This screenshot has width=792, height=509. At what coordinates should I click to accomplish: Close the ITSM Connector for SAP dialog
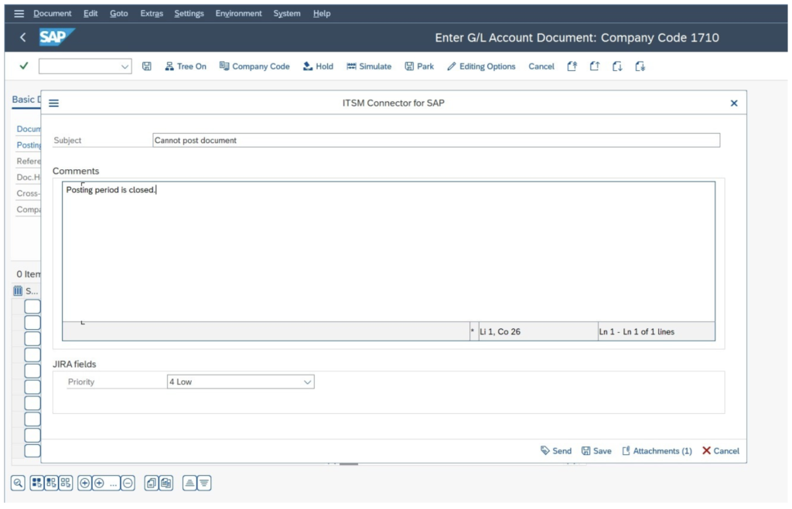[x=734, y=103]
